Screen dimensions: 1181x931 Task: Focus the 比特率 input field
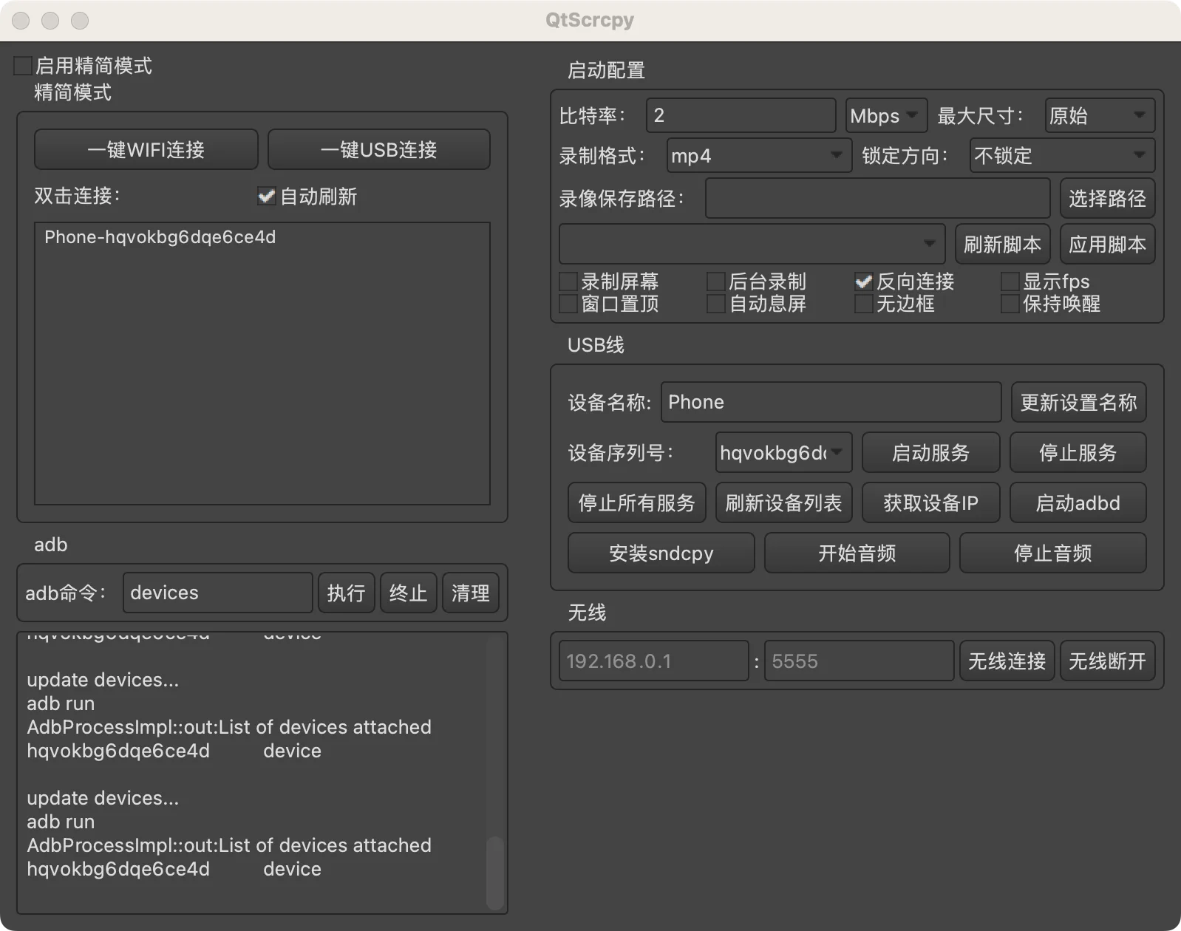[x=741, y=116]
